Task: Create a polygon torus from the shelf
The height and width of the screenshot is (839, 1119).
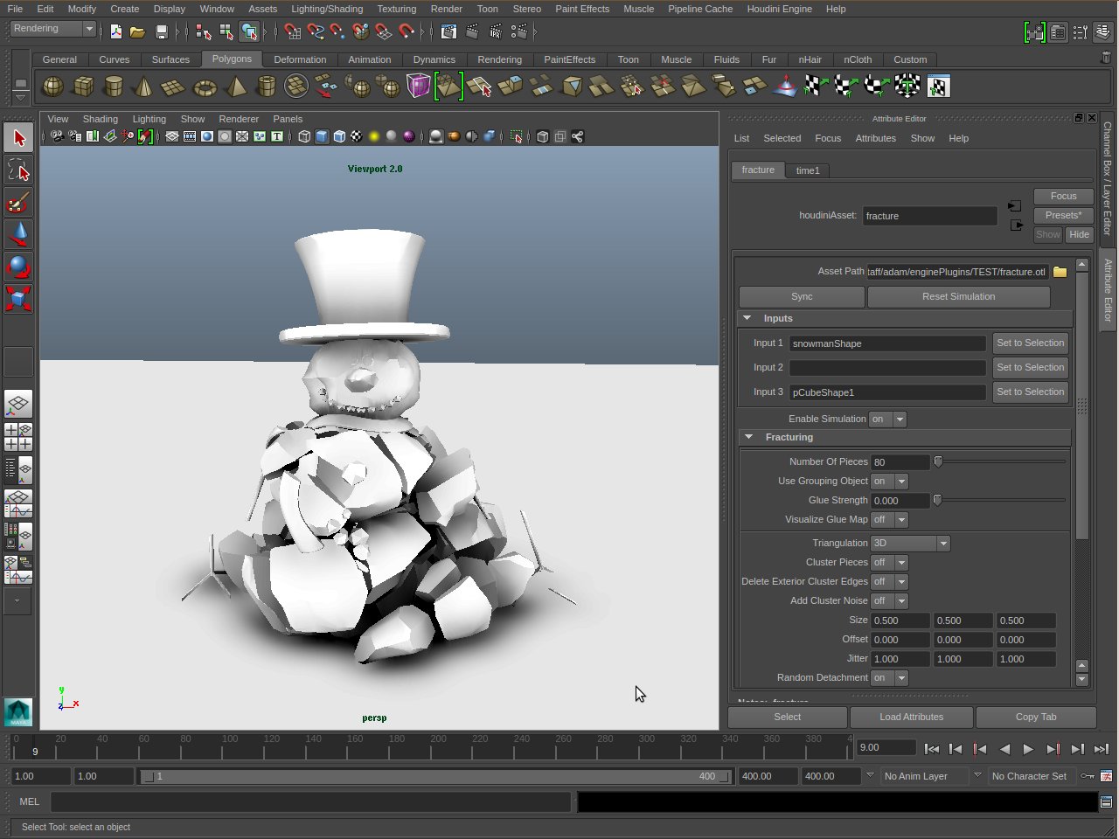Action: point(205,87)
